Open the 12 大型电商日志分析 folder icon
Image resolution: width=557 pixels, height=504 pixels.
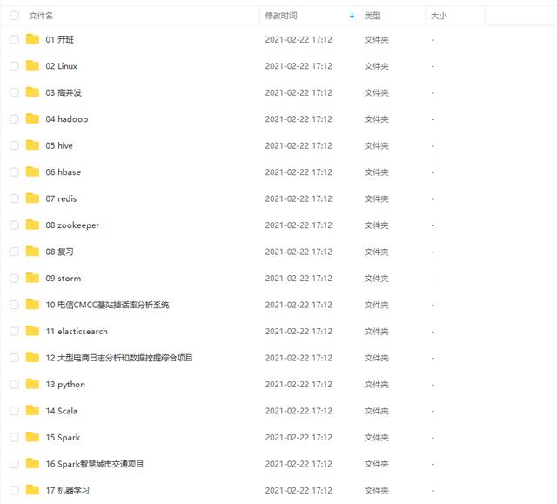[x=32, y=357]
